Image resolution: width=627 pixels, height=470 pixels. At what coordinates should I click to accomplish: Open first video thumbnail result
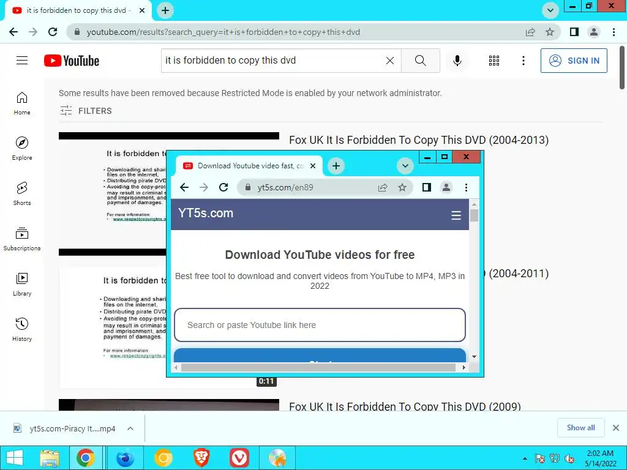pyautogui.click(x=113, y=194)
